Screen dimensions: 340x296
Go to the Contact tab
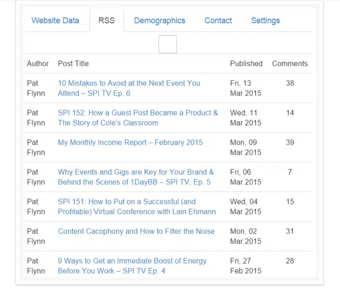click(x=218, y=21)
